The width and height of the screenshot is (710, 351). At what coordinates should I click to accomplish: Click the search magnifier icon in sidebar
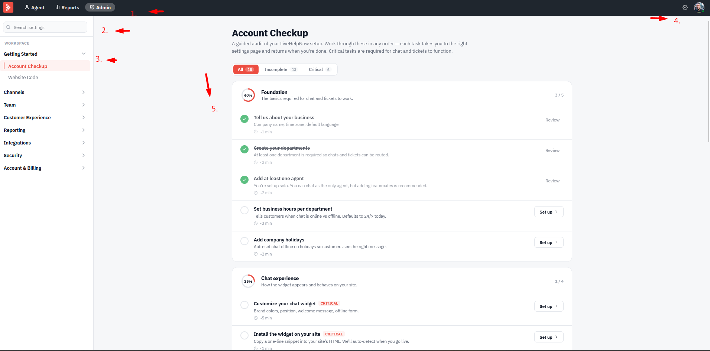click(9, 27)
